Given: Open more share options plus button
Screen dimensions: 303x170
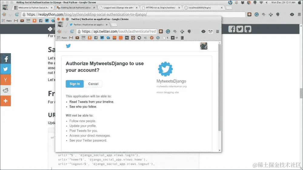Looking at the screenshot, I should (x=5, y=101).
